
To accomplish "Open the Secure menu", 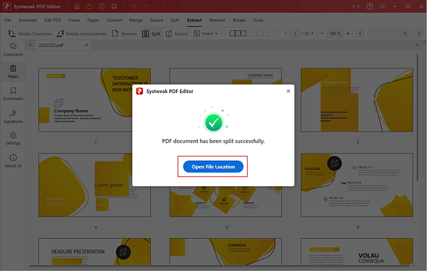I will [156, 20].
